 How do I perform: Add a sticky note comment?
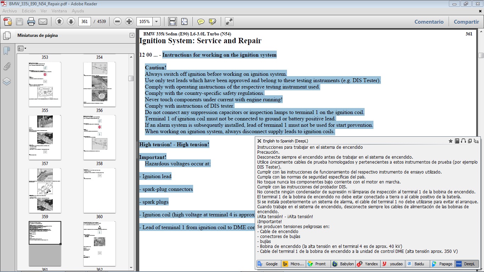201,22
